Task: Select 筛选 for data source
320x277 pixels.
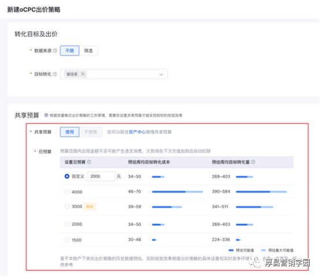Action: (x=88, y=51)
